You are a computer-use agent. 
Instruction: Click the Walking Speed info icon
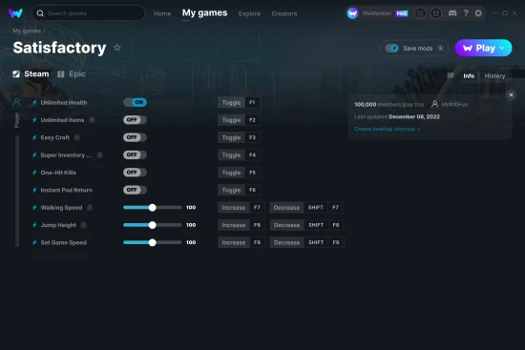(90, 208)
